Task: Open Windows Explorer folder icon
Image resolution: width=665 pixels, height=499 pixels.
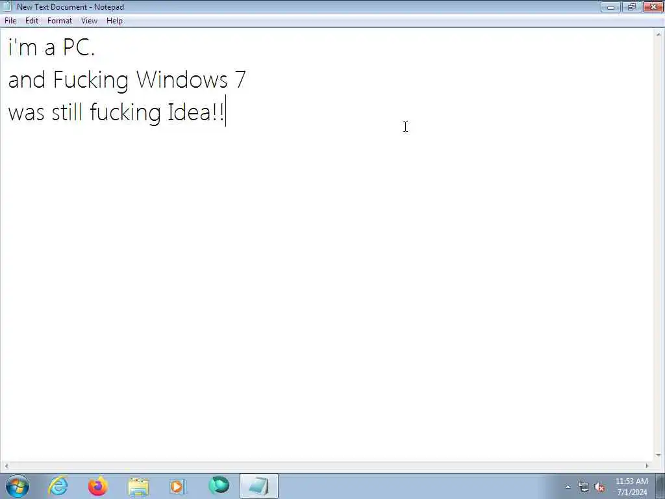Action: pos(138,487)
